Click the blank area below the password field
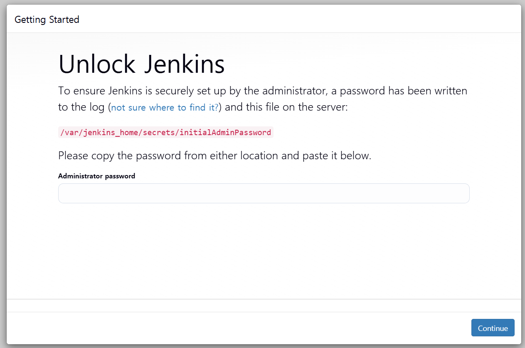This screenshot has height=348, width=525. tap(264, 249)
